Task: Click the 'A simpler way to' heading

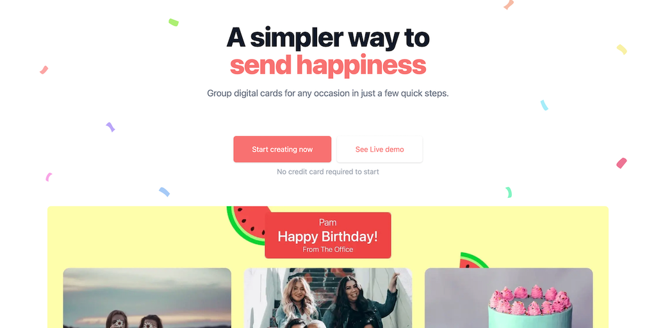Action: [x=328, y=38]
